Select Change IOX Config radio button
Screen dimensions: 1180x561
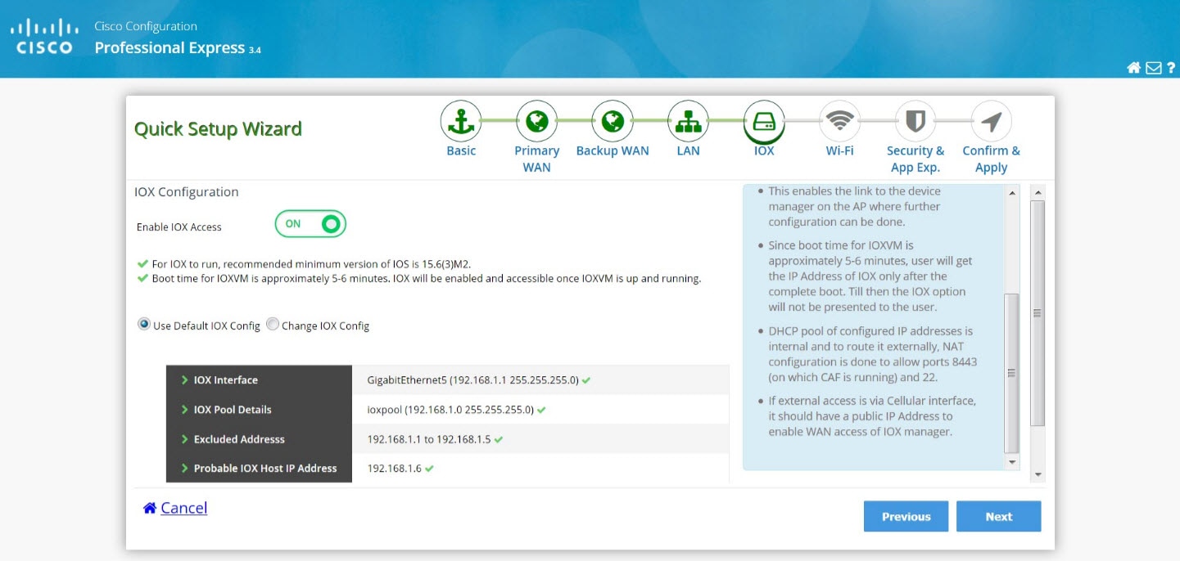coord(273,324)
